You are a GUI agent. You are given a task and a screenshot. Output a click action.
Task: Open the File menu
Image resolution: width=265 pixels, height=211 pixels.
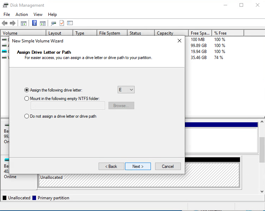7,14
